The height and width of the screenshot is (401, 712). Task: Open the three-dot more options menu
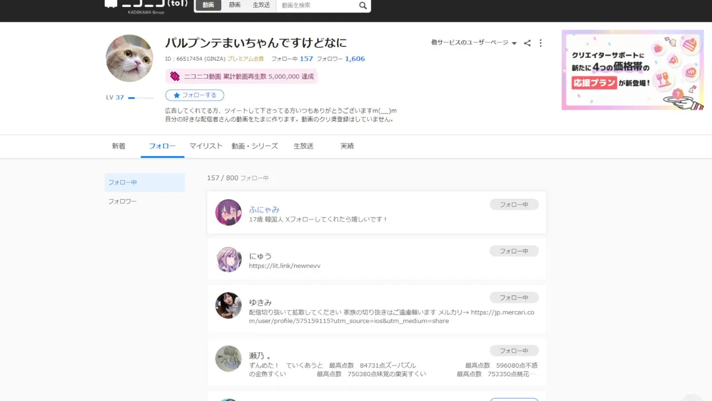(540, 43)
